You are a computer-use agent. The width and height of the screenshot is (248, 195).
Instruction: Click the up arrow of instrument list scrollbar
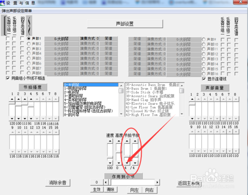point(121,86)
